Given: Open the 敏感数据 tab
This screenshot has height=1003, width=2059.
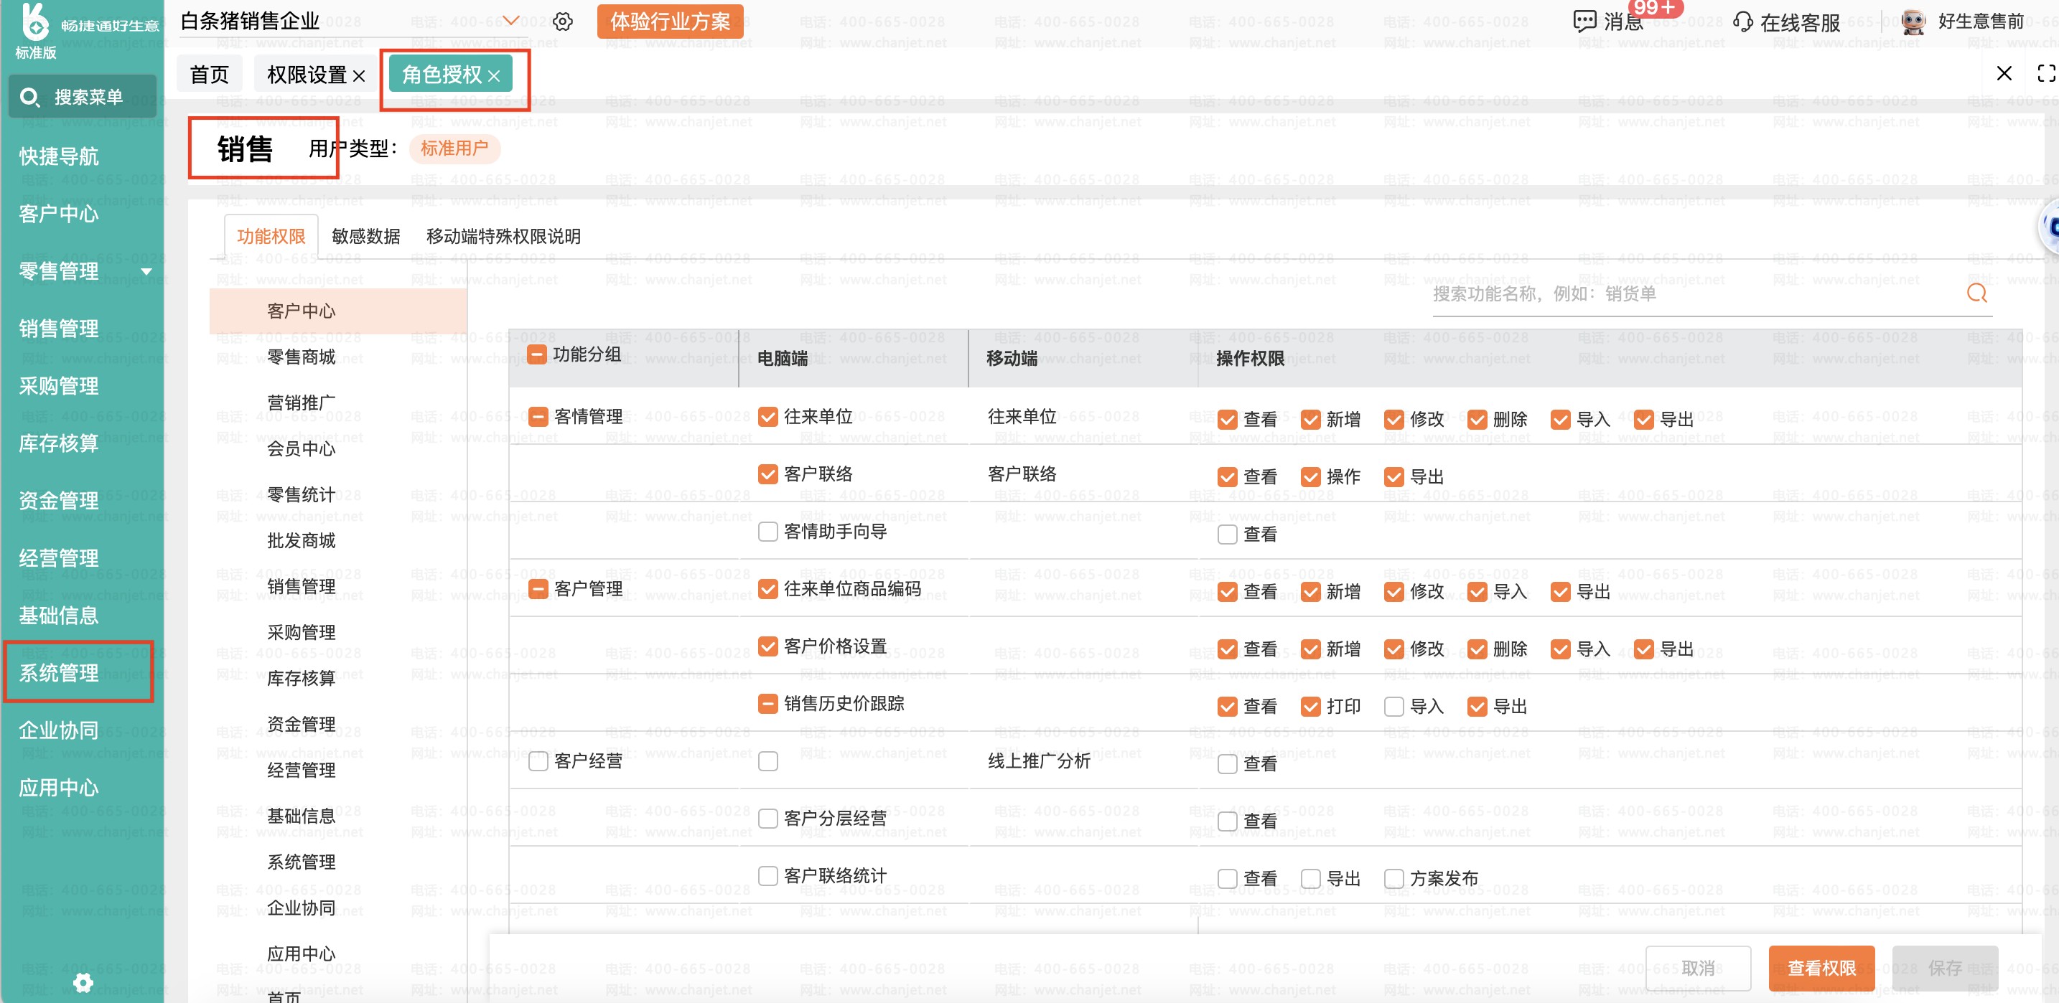Looking at the screenshot, I should pyautogui.click(x=365, y=236).
